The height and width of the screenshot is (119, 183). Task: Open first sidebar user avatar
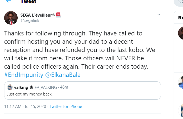(x=181, y=33)
